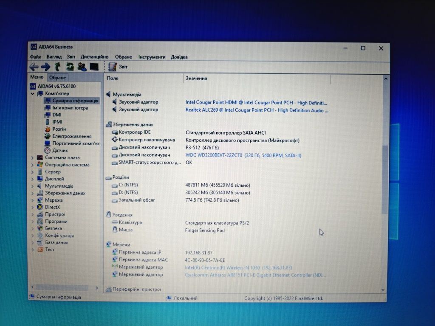Click the Тест icon in tree
The width and height of the screenshot is (435, 326).
[x=40, y=250]
